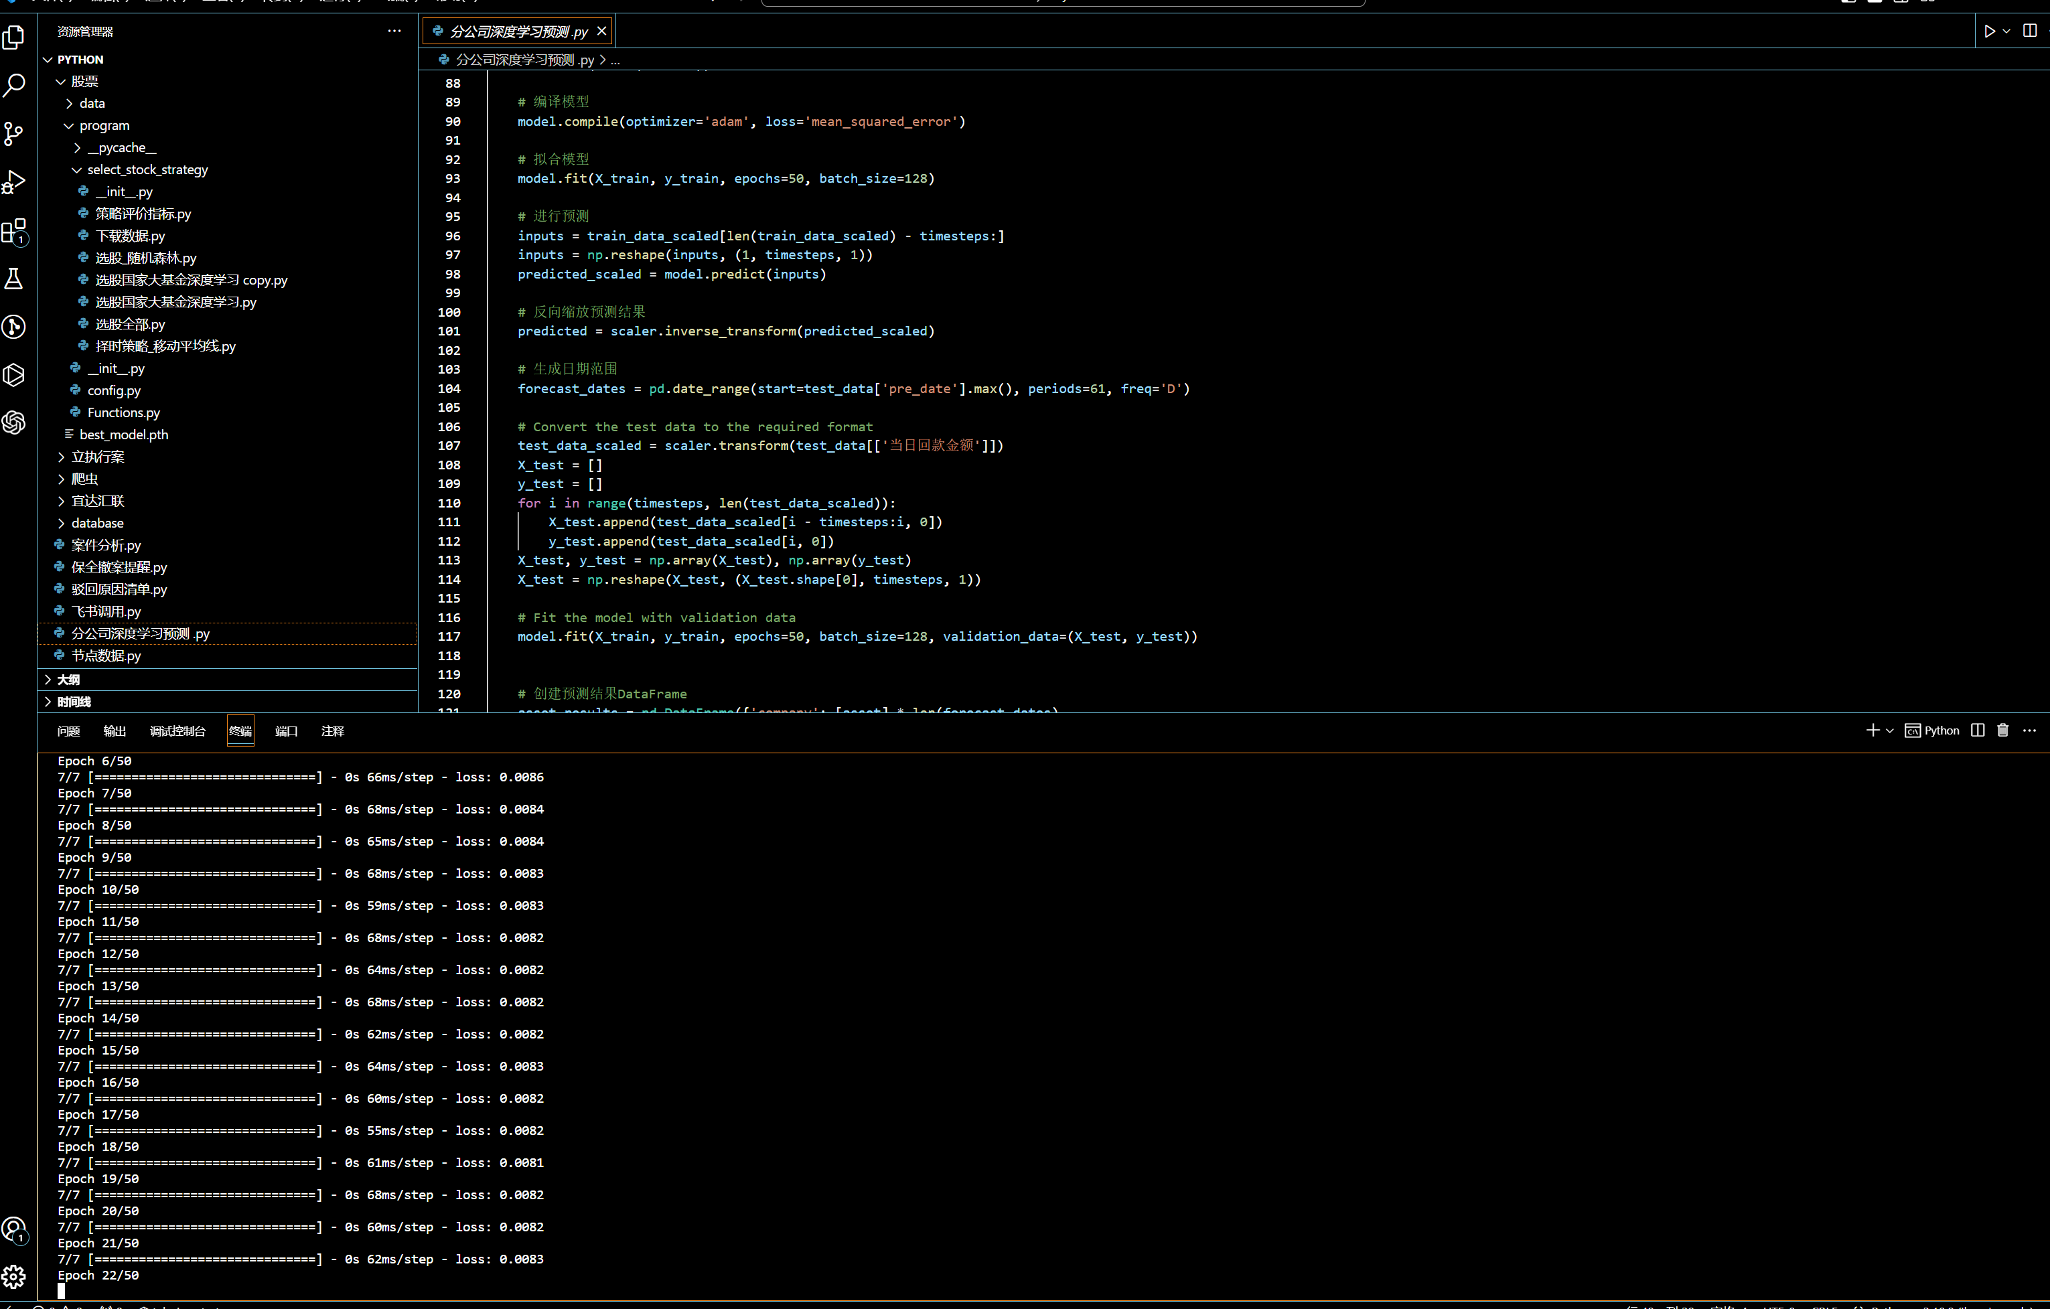Viewport: 2050px width, 1309px height.
Task: Close the 分公司深度学习预测.py tab
Action: [x=602, y=31]
